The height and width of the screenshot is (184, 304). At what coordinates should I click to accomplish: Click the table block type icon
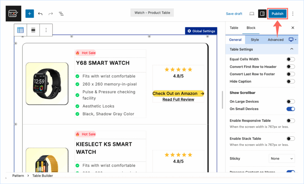[20, 30]
